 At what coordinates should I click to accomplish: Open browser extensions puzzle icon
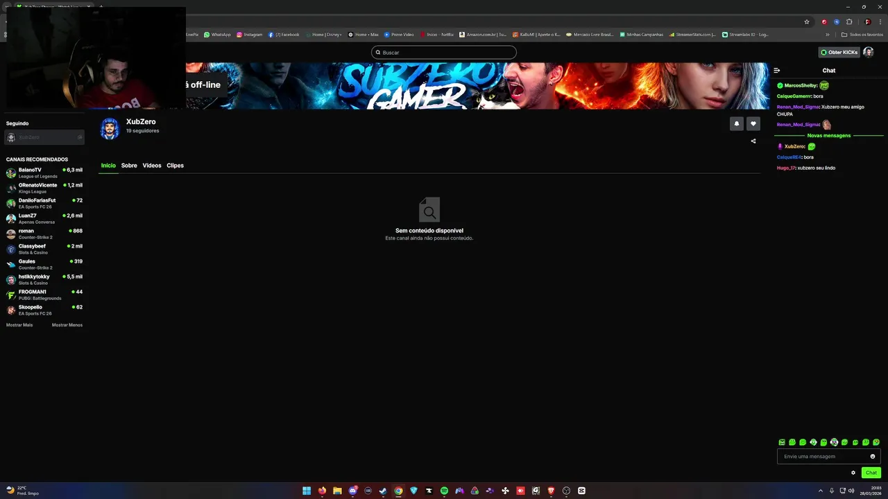coord(848,21)
